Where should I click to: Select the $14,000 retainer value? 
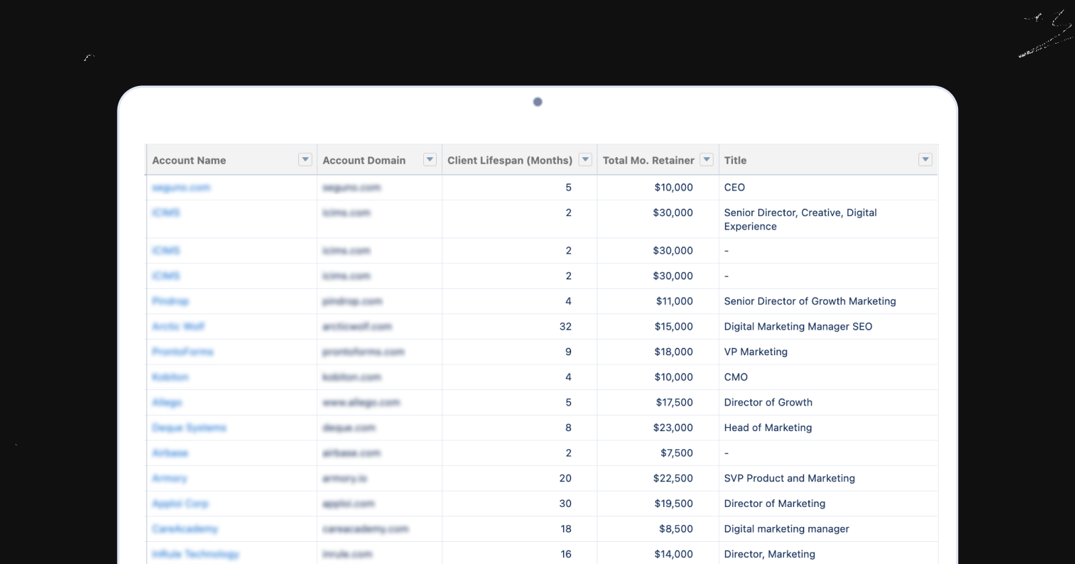tap(674, 554)
